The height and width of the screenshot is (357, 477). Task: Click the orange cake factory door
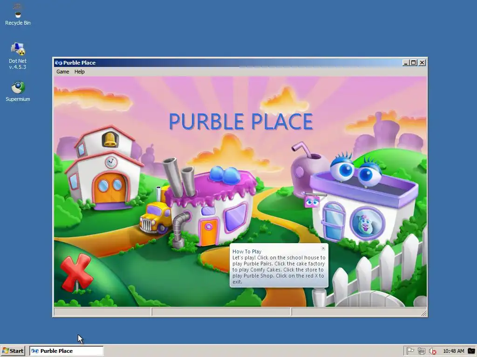(x=209, y=231)
